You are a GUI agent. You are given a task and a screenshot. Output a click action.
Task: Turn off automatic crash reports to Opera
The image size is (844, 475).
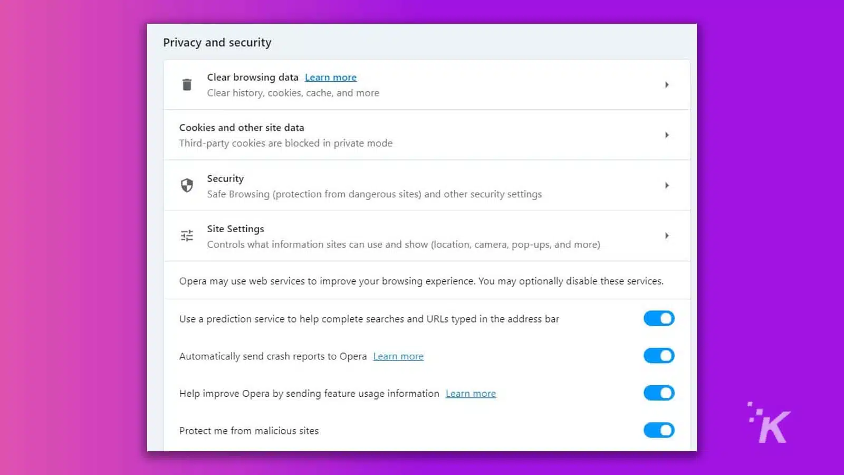pyautogui.click(x=659, y=356)
